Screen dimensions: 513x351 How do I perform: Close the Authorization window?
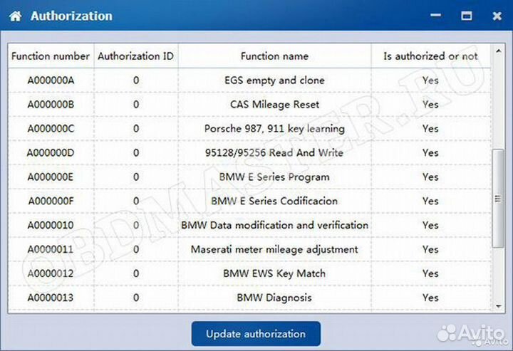497,16
